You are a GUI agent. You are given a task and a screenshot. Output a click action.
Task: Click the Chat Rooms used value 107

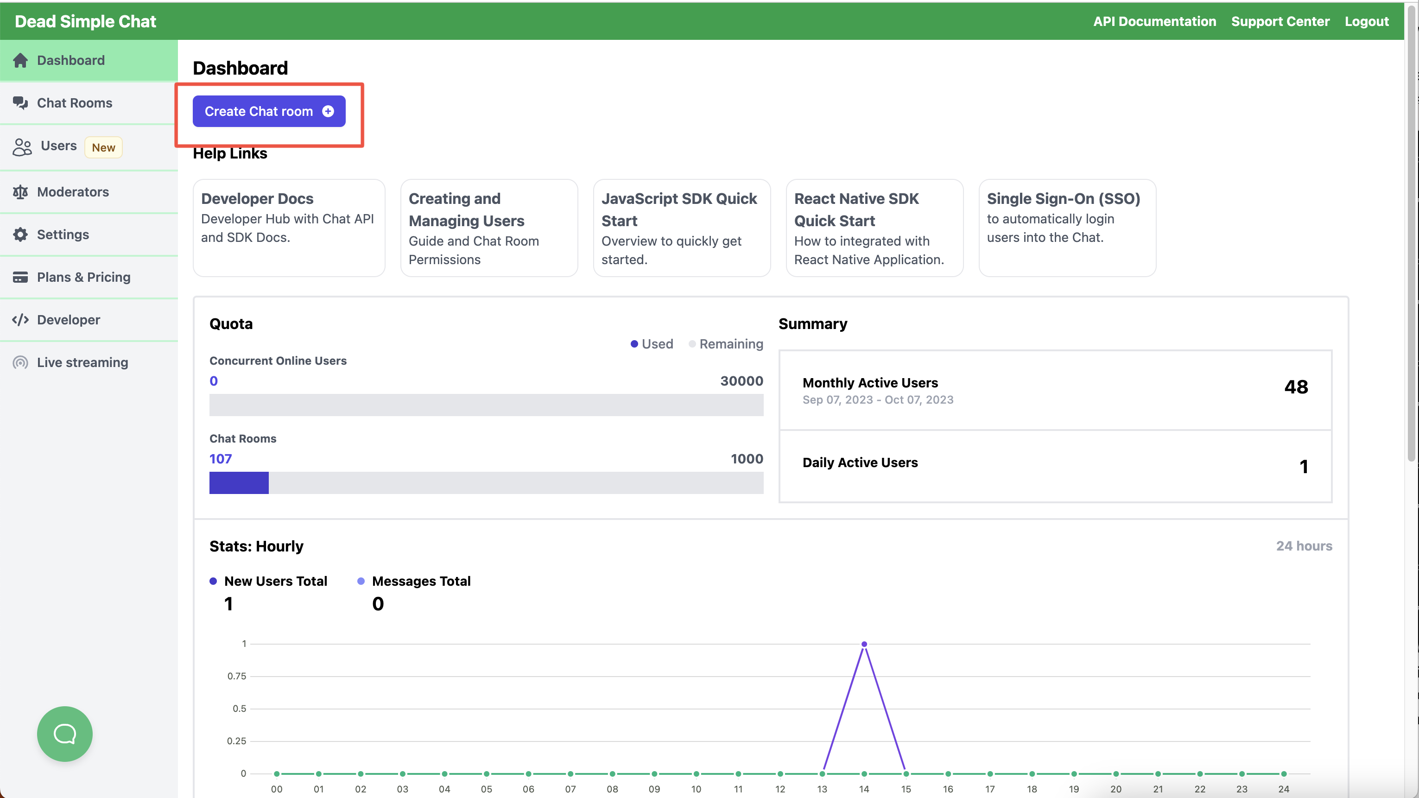[x=220, y=459]
